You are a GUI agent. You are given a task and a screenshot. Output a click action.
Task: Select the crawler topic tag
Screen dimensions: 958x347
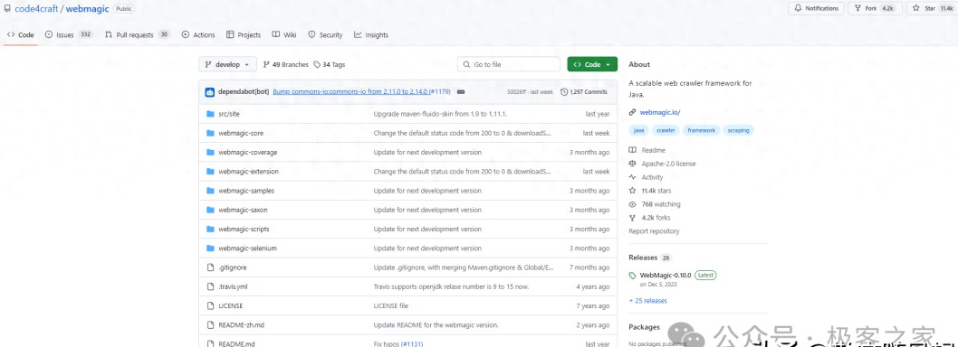666,130
